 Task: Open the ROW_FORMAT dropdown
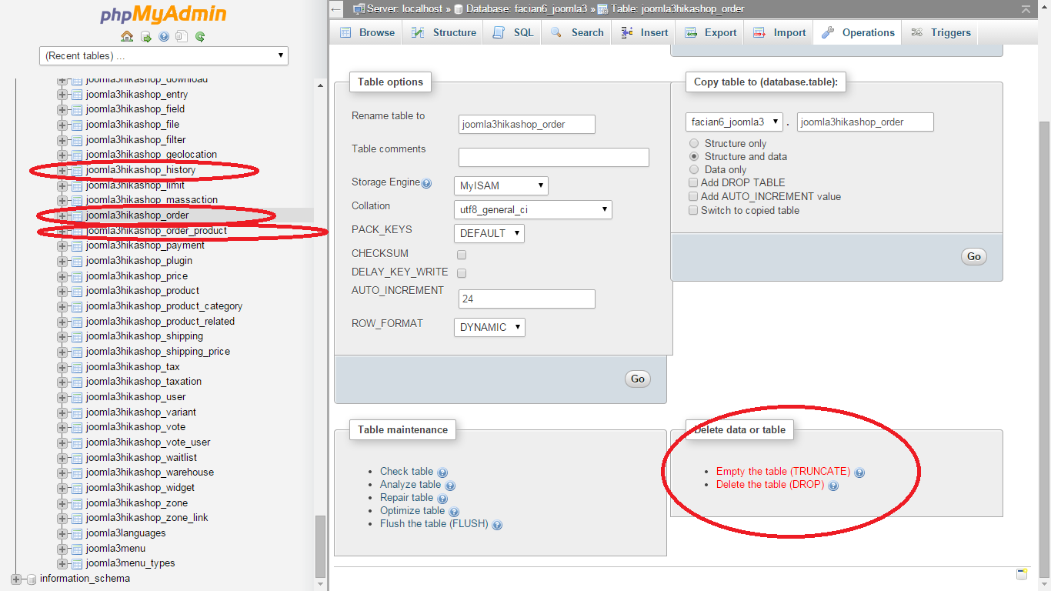489,327
